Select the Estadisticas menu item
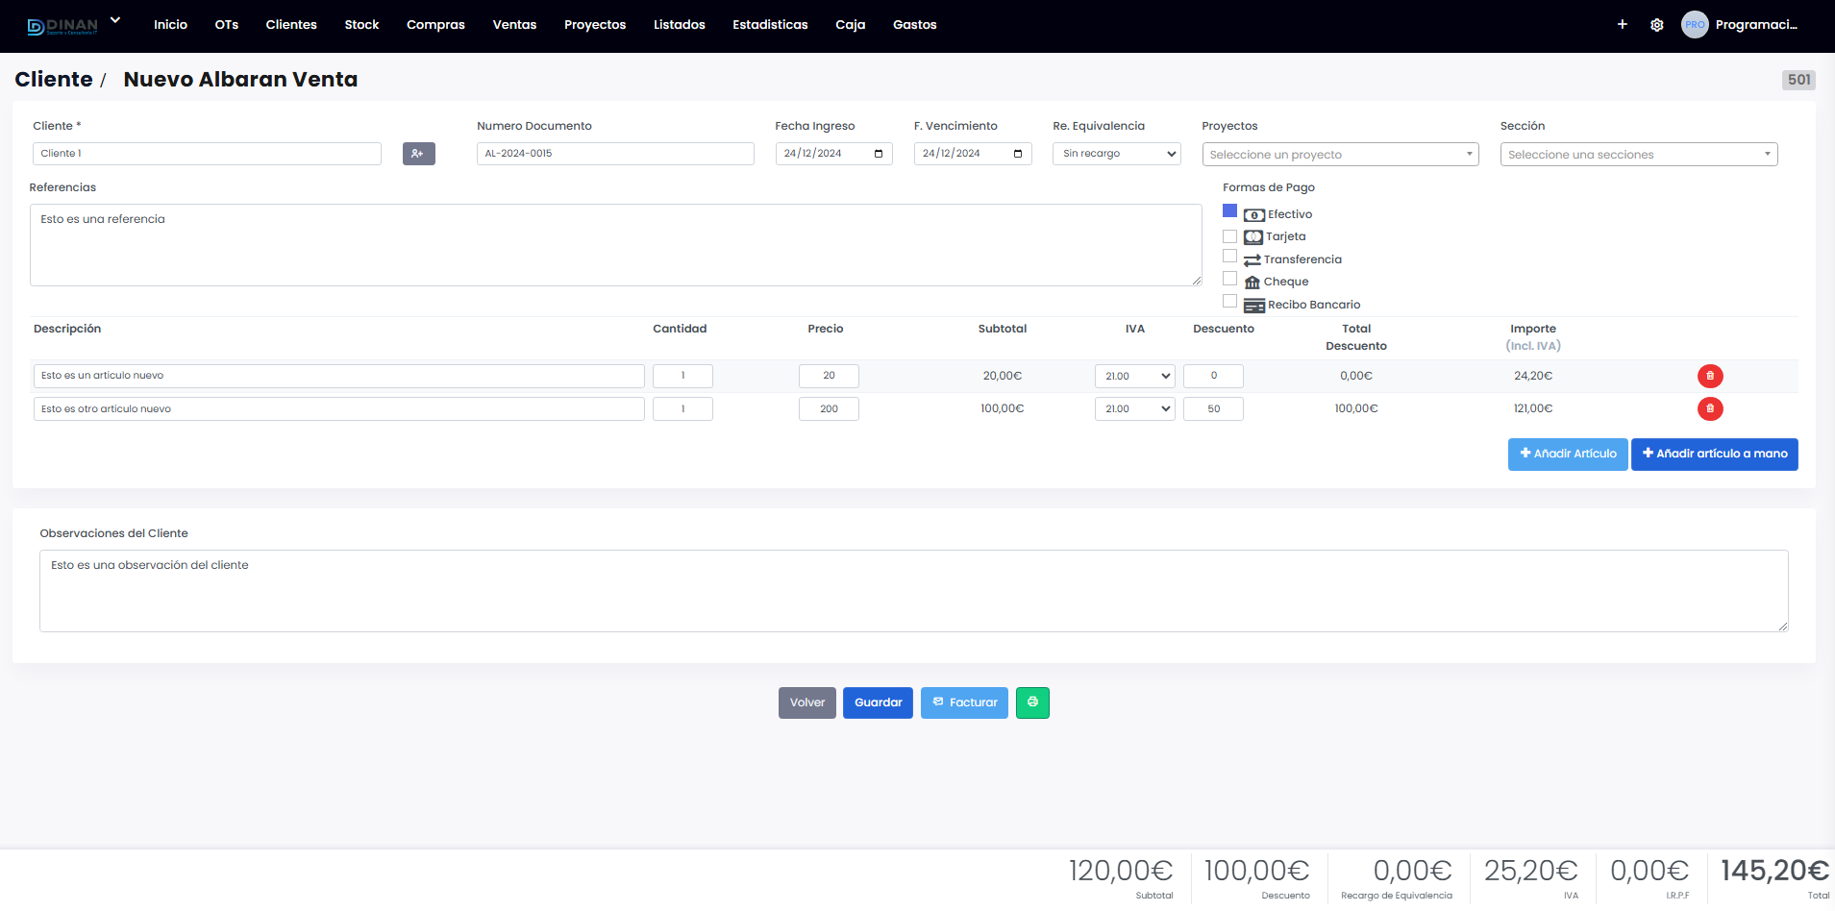Image resolution: width=1835 pixels, height=911 pixels. pyautogui.click(x=769, y=25)
